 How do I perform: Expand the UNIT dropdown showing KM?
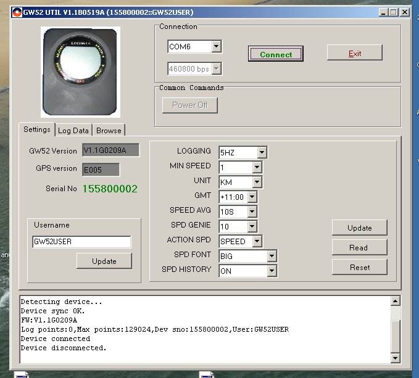[257, 183]
